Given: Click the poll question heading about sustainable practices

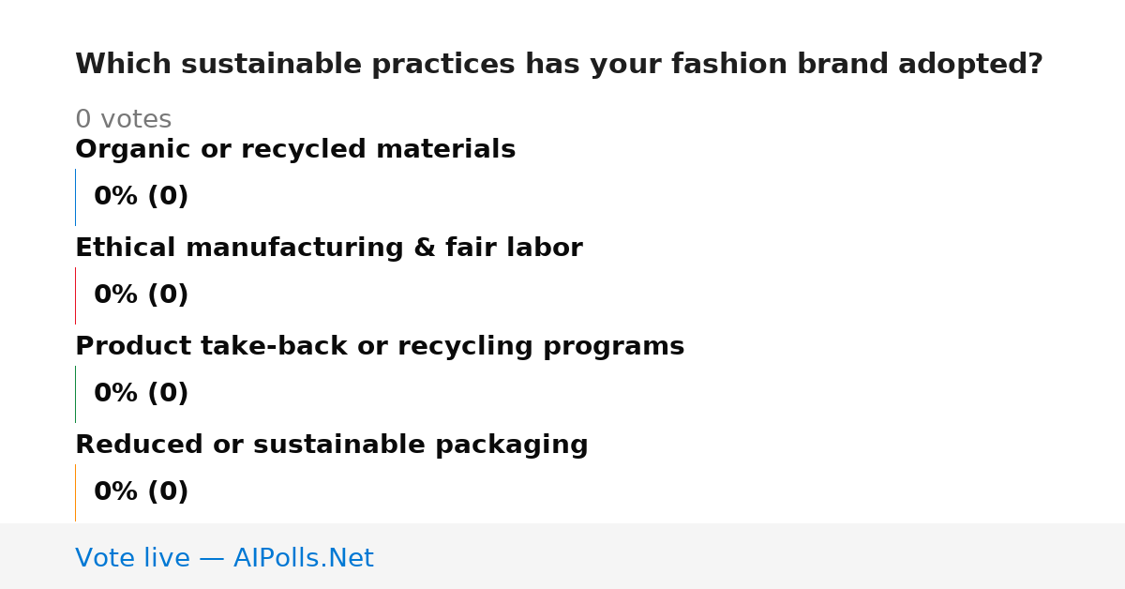Looking at the screenshot, I should coord(559,65).
